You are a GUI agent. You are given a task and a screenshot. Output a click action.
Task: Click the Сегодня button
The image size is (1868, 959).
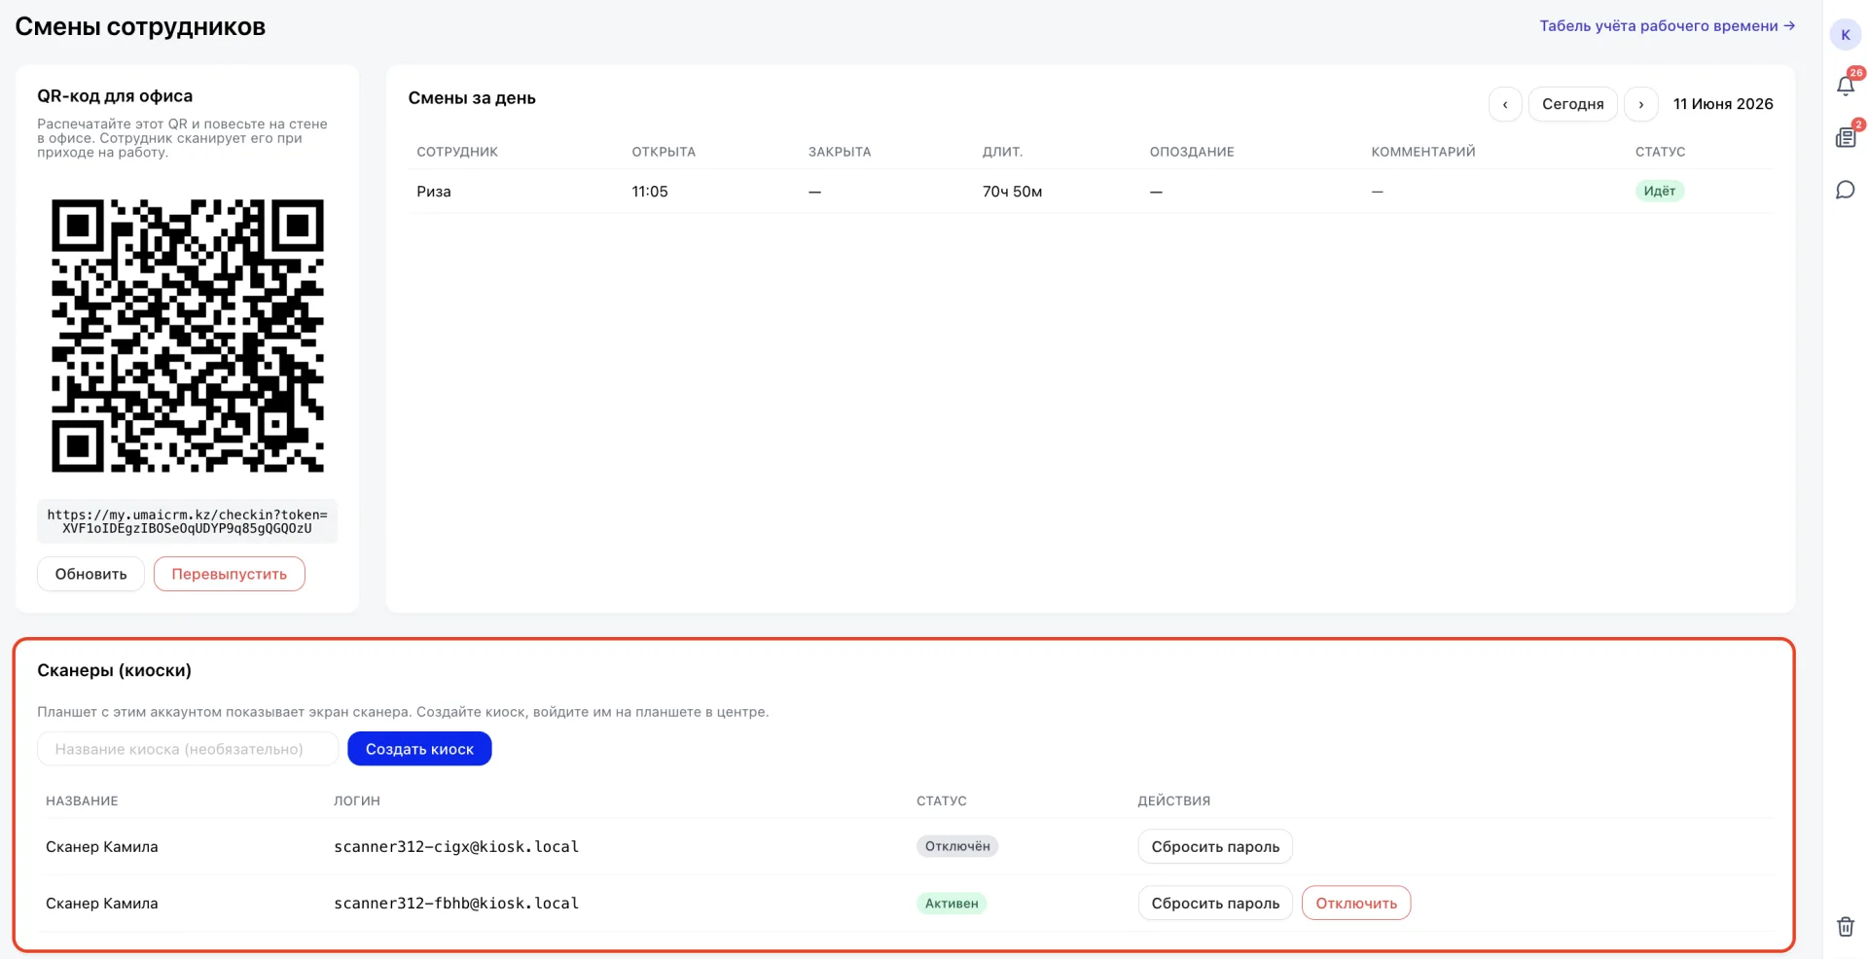point(1572,104)
